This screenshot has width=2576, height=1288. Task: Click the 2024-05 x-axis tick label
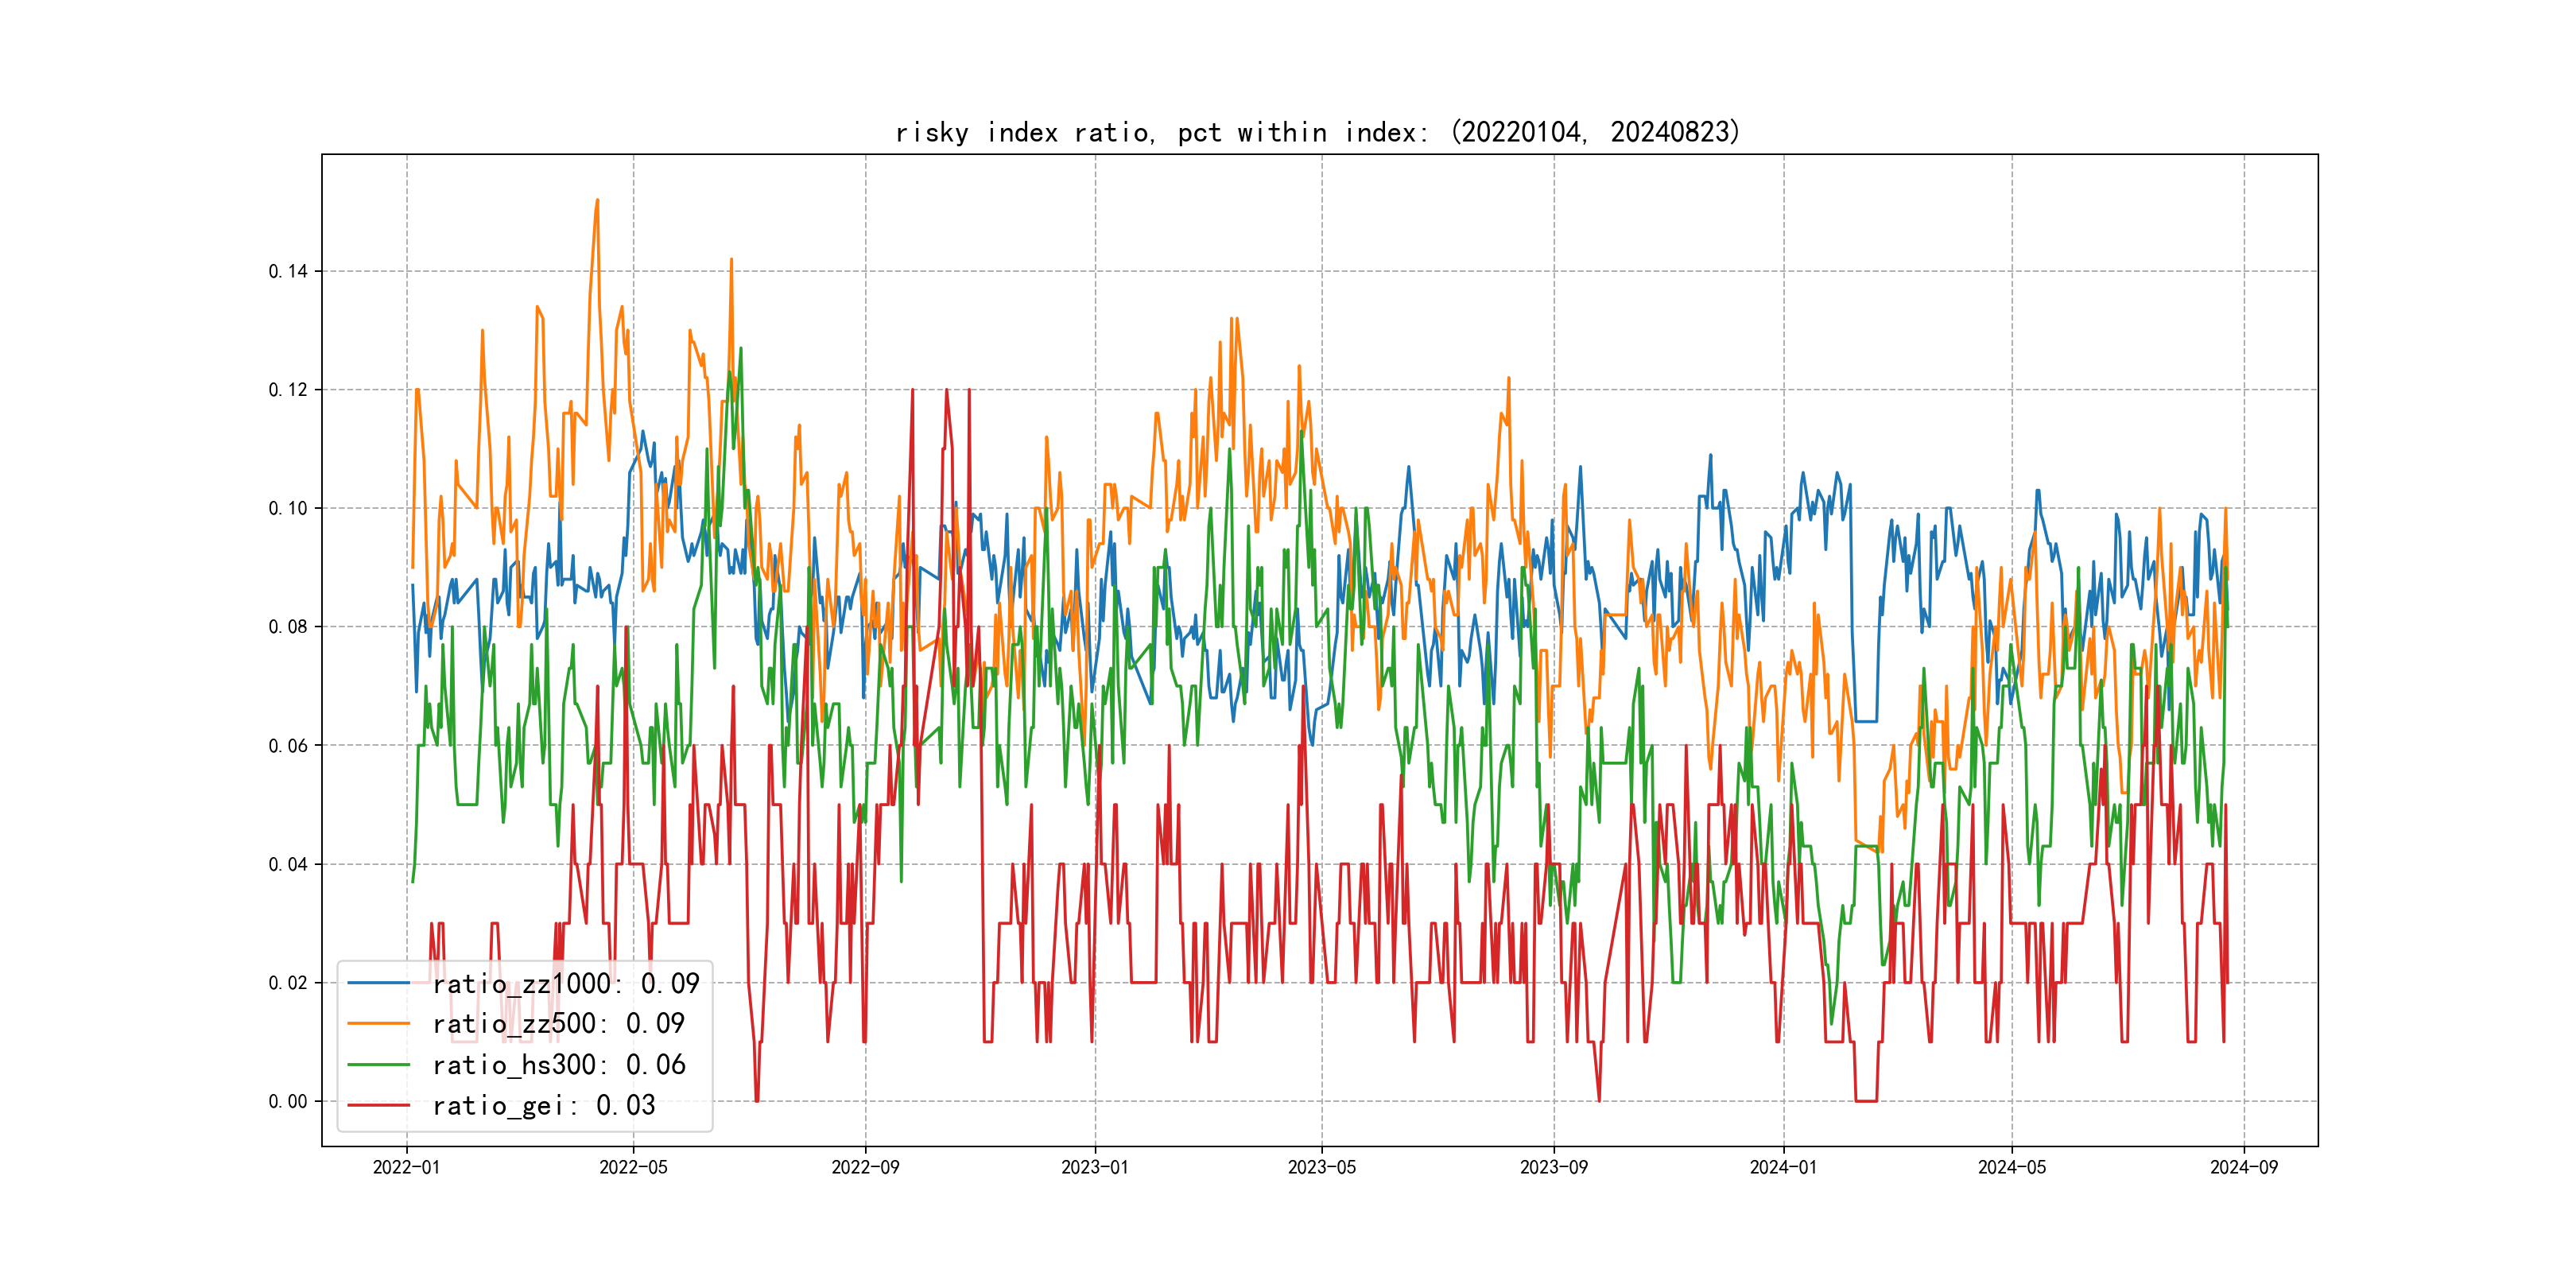click(x=2012, y=1167)
